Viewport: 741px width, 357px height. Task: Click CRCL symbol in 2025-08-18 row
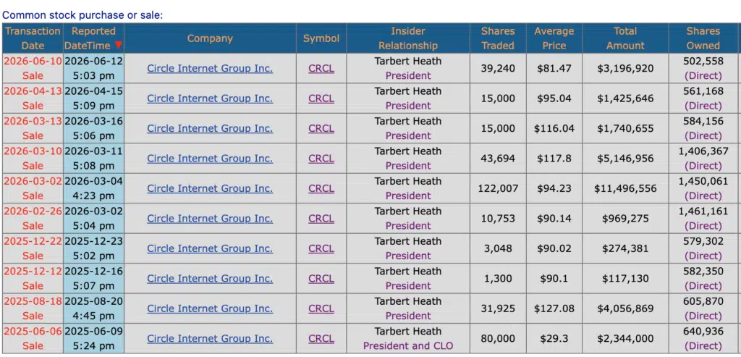click(x=321, y=308)
